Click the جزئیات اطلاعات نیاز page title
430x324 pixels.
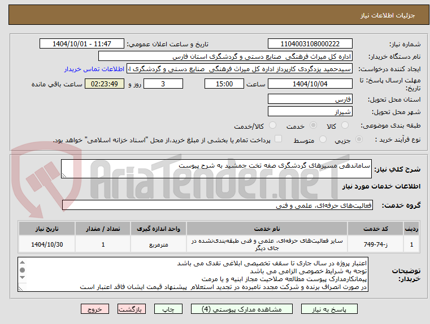tap(387, 15)
